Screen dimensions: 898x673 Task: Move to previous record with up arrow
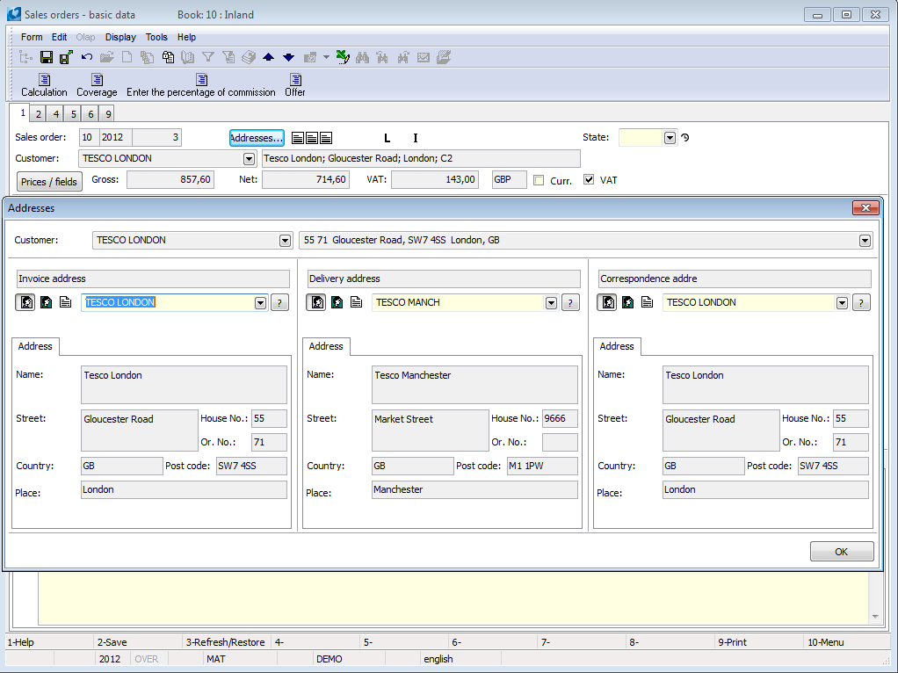point(269,57)
